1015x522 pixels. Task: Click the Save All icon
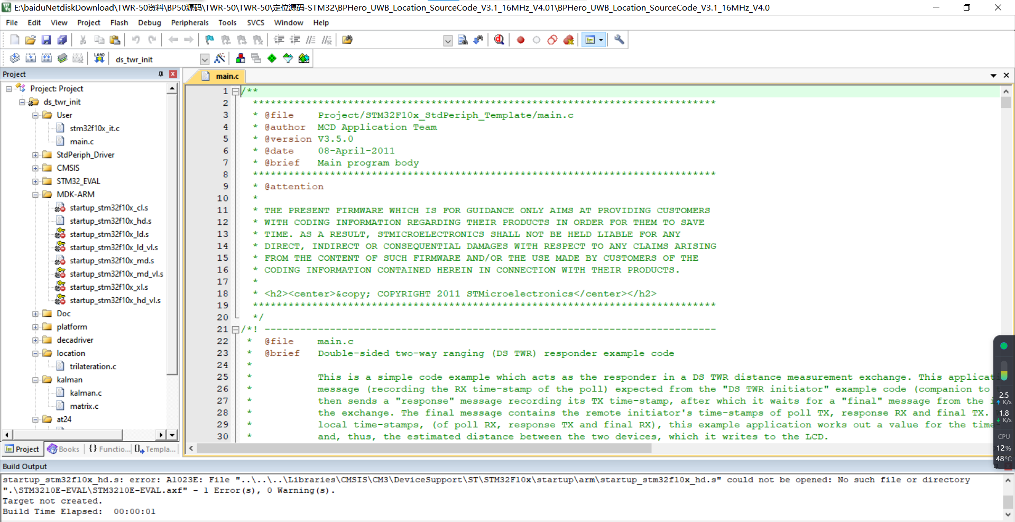click(62, 40)
